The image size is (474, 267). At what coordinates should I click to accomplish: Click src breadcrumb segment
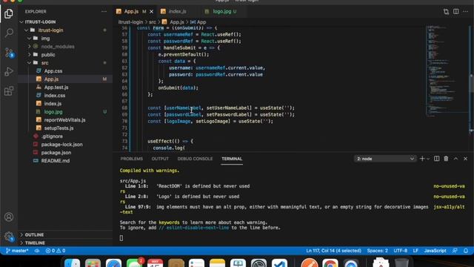(x=153, y=22)
